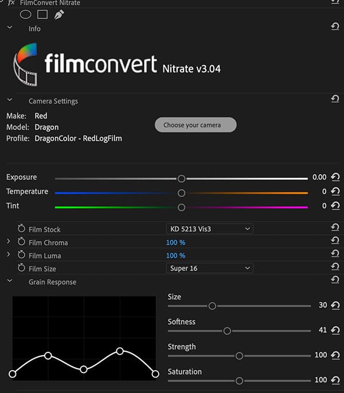Click the filmconvert logo image
This screenshot has width=344, height=393.
[x=117, y=65]
